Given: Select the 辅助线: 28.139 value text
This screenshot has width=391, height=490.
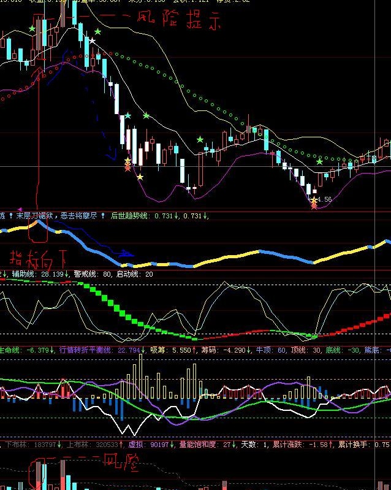Looking at the screenshot, I should point(40,274).
